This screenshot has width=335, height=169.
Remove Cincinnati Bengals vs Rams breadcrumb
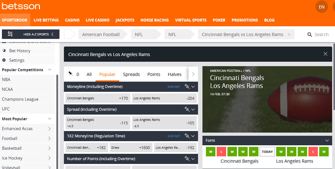click(x=289, y=34)
